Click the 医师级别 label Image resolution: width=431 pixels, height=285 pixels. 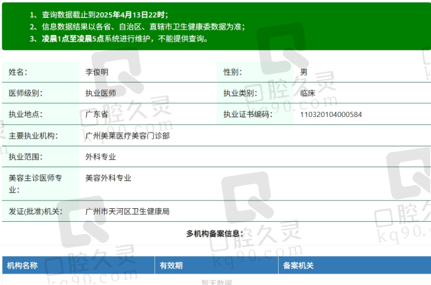[x=26, y=93]
